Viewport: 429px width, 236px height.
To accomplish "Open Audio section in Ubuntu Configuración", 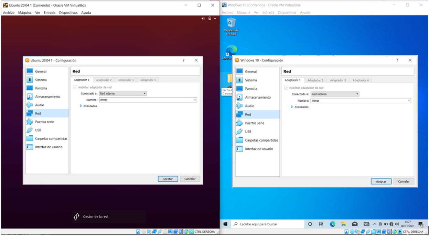I will pyautogui.click(x=47, y=105).
